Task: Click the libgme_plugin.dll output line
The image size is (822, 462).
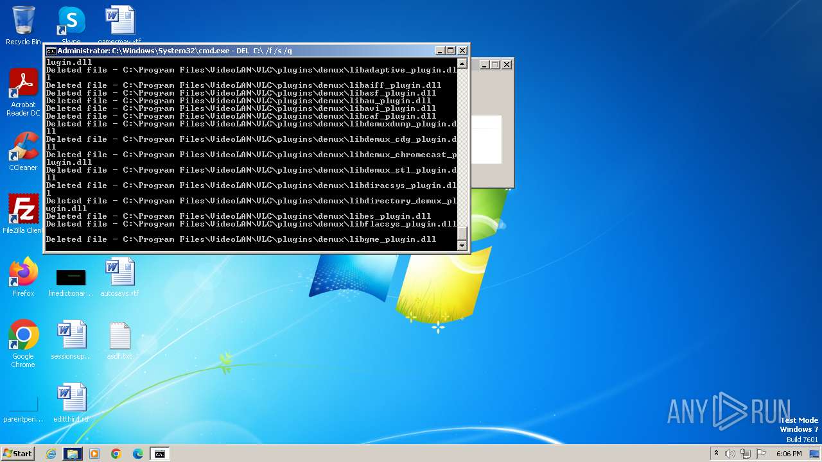Action: tap(241, 239)
